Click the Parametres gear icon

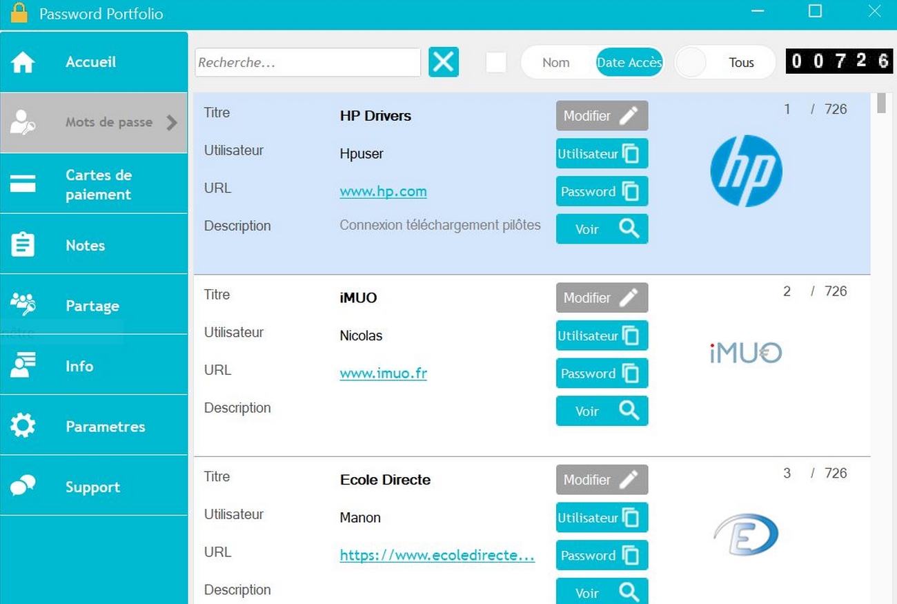pos(23,426)
